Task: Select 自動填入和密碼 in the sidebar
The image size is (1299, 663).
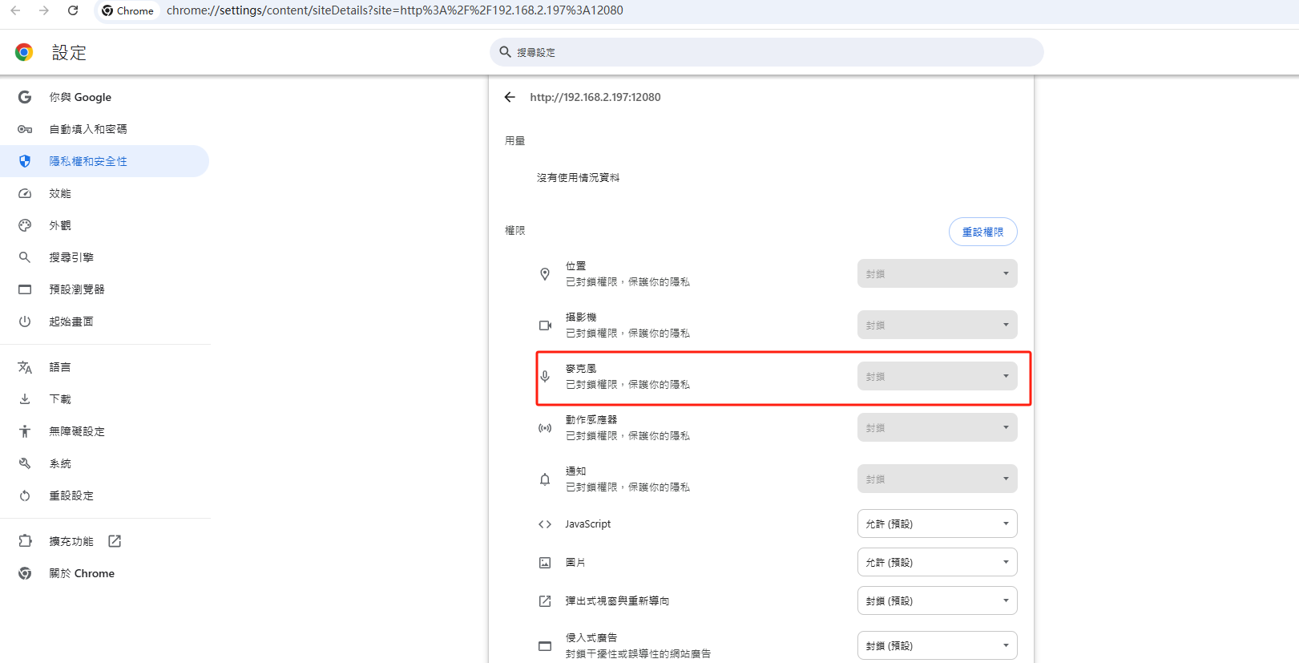Action: 88,129
